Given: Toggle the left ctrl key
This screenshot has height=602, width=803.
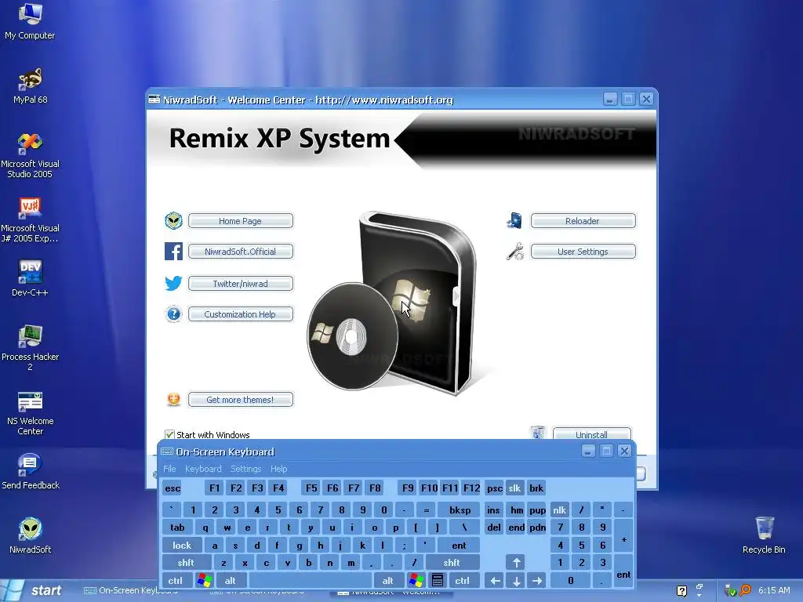Looking at the screenshot, I should (176, 580).
